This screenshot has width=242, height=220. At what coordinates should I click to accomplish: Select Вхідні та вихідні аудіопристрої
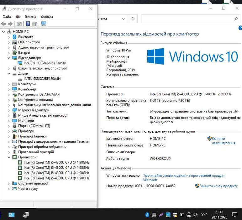pyautogui.click(x=42, y=69)
